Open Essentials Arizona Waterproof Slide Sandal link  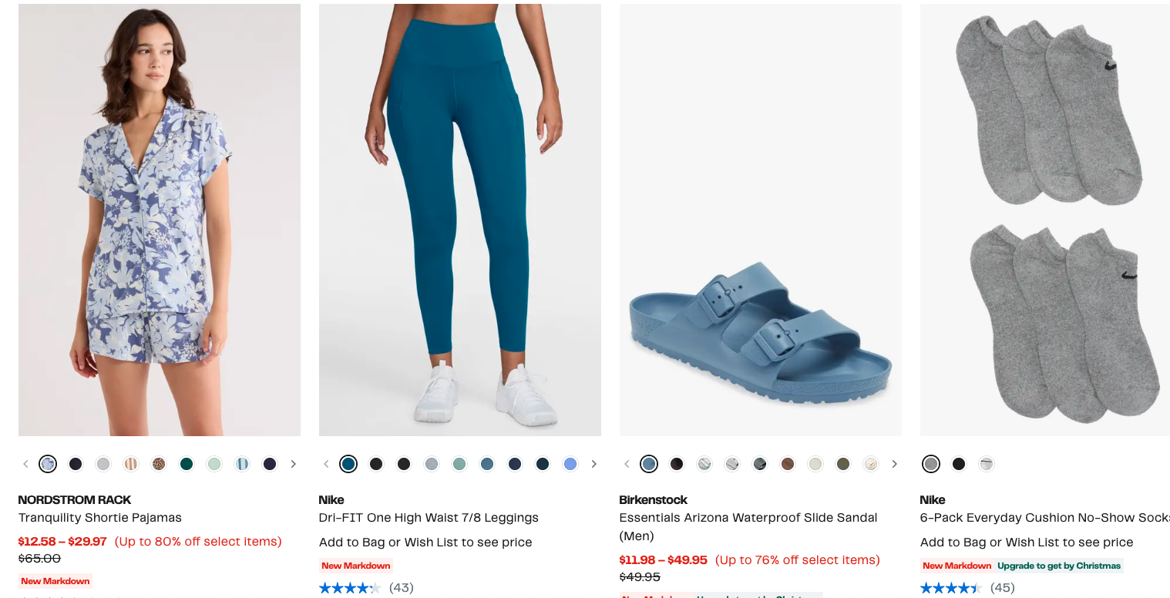(748, 526)
